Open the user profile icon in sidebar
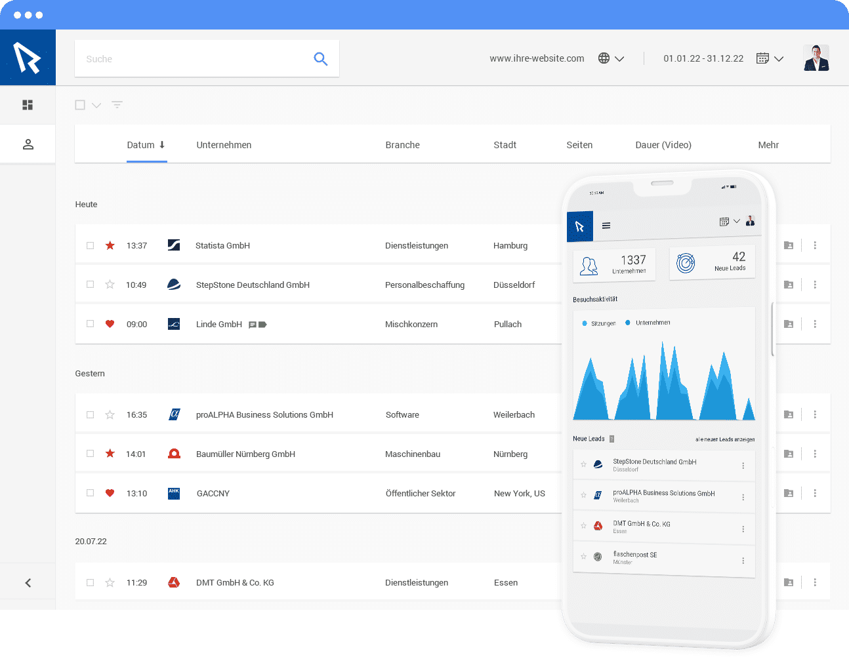Image resolution: width=849 pixels, height=657 pixels. tap(28, 144)
